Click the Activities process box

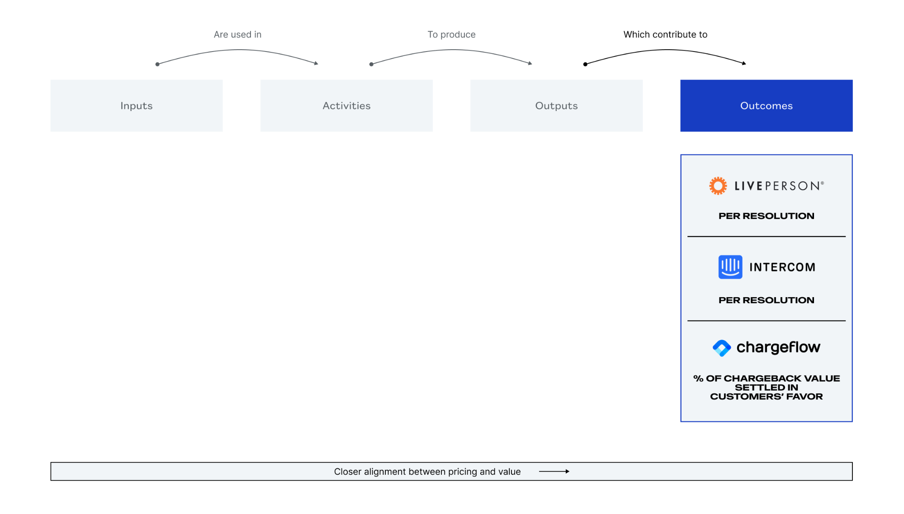346,105
